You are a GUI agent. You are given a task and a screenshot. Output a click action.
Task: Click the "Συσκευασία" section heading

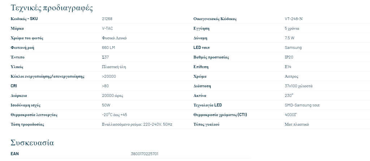tap(32, 143)
